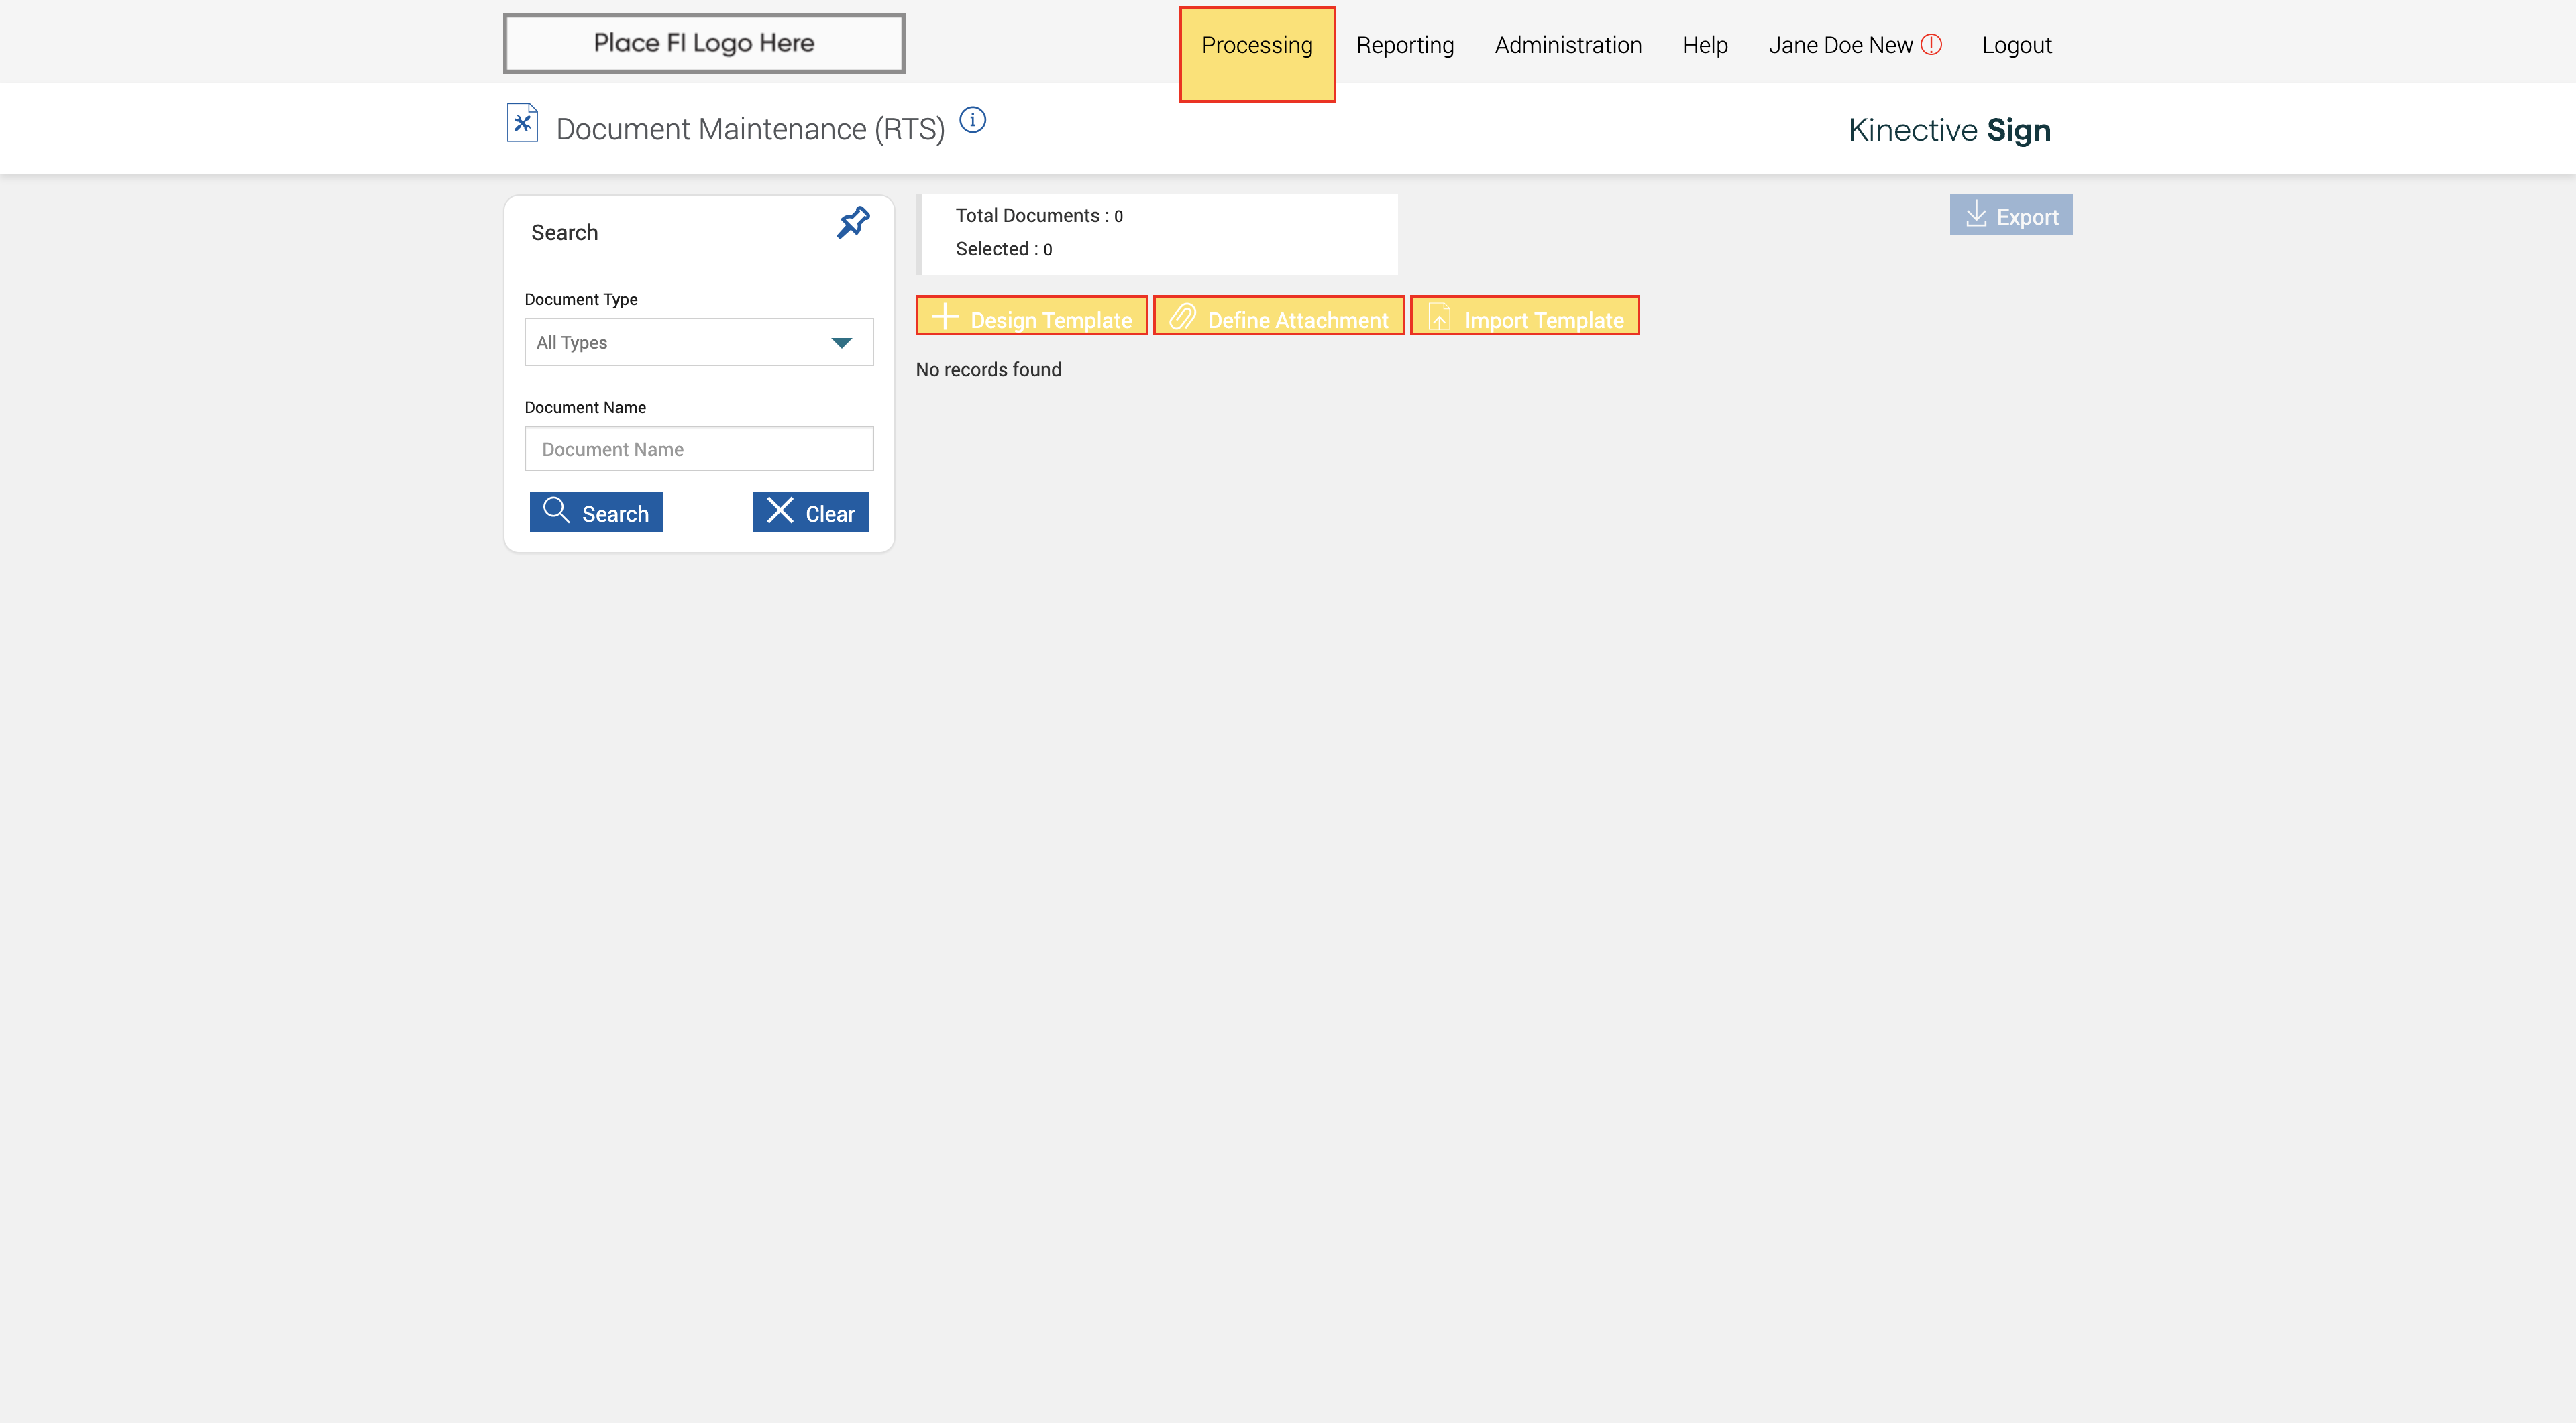This screenshot has width=2576, height=1423.
Task: Click the document icon beside page title
Action: (x=522, y=124)
